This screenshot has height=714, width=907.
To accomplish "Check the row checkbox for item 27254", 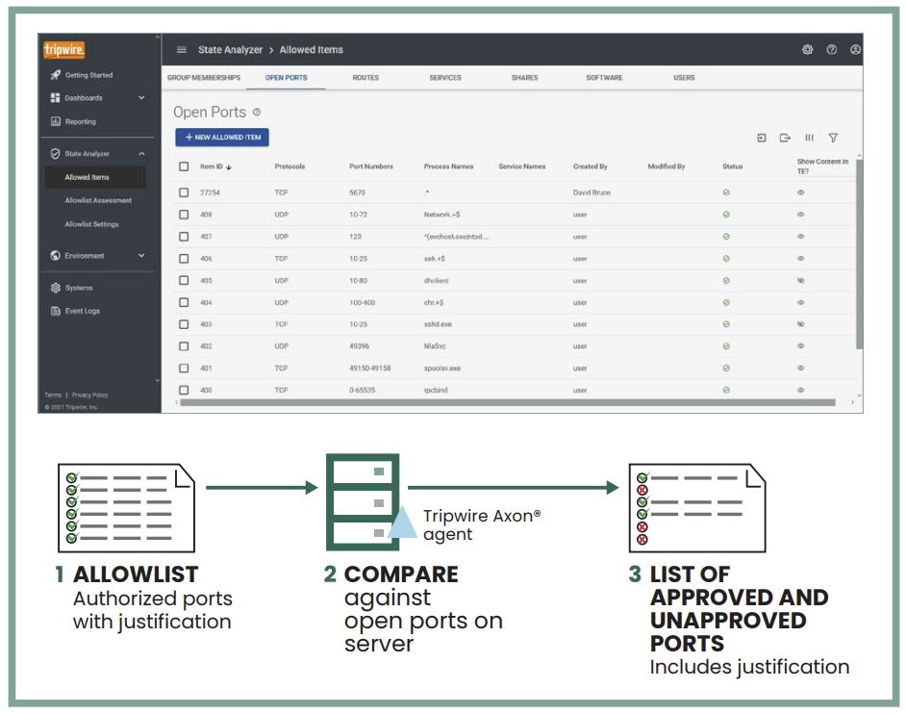I will [184, 192].
